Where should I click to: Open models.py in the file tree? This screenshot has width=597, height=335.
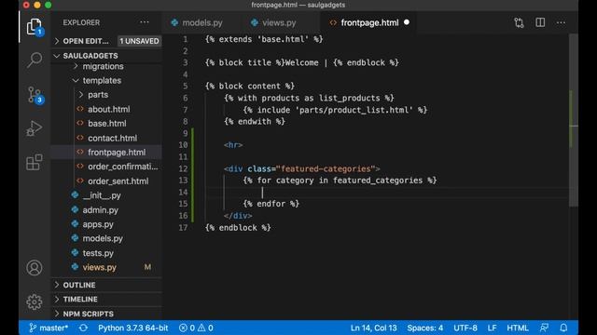point(103,238)
